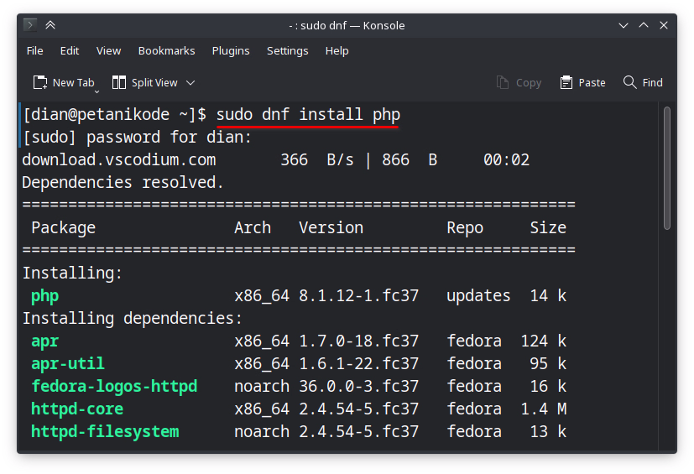Click version '1.7.0-18.fc37'
The image size is (694, 474).
point(358,341)
